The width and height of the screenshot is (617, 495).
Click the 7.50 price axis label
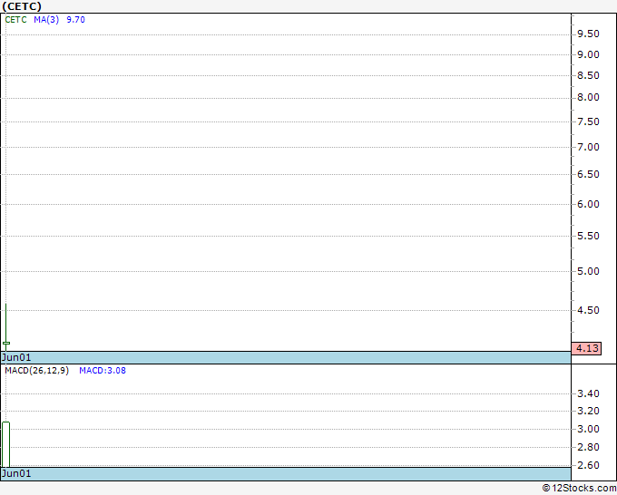click(588, 121)
